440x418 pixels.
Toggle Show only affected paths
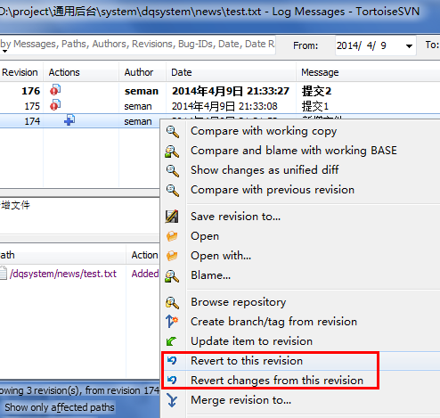pyautogui.click(x=60, y=407)
